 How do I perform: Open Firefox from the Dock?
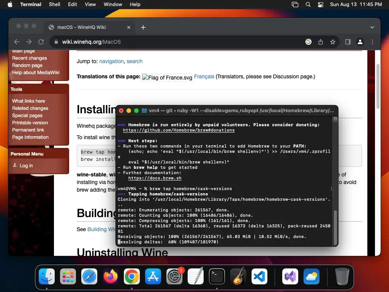point(111,276)
